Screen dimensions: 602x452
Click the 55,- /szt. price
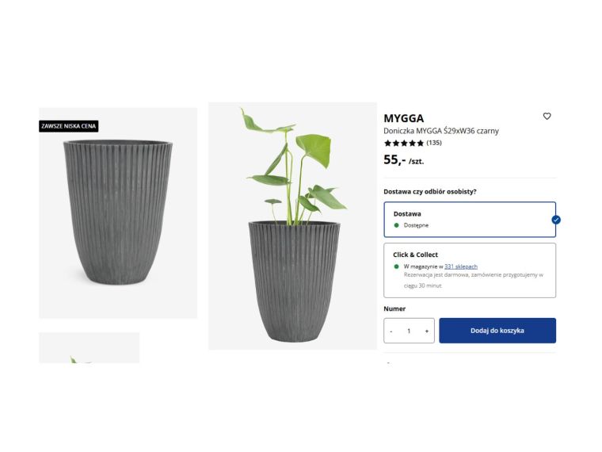point(404,160)
